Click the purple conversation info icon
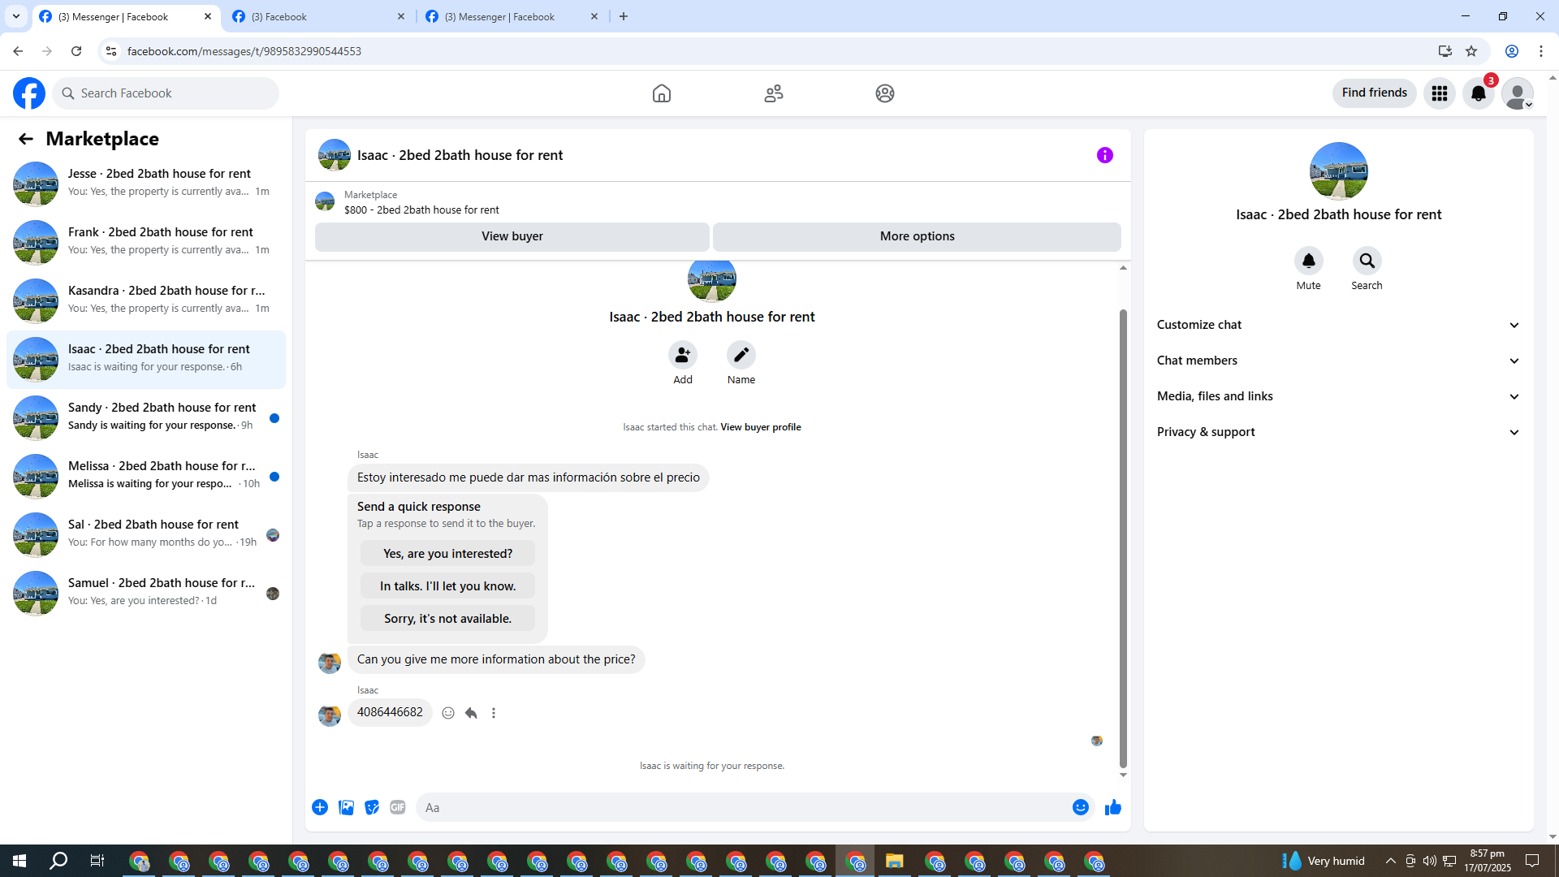This screenshot has height=877, width=1559. pos(1104,155)
